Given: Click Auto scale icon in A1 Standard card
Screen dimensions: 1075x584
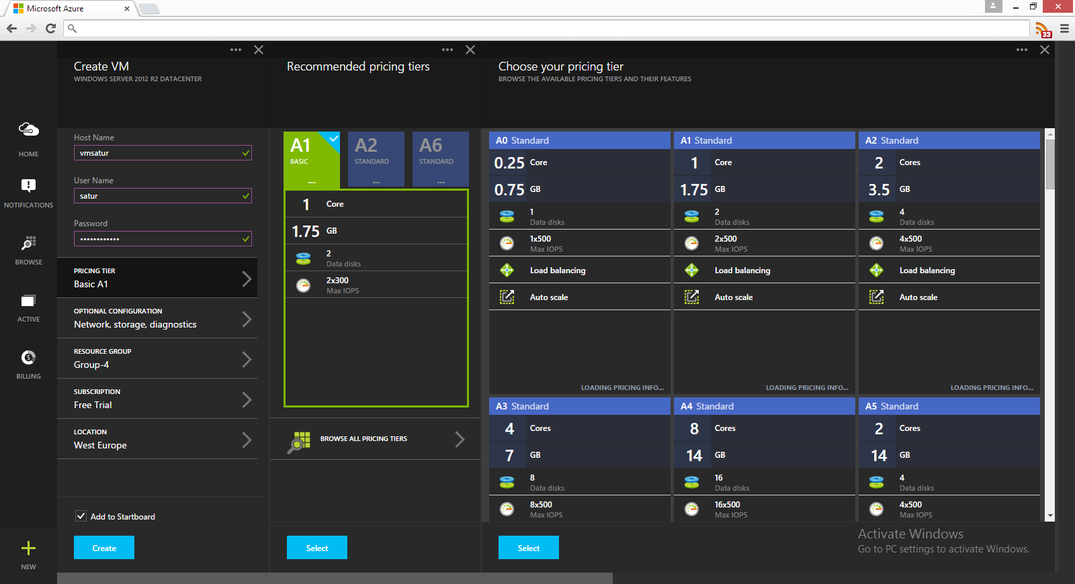Looking at the screenshot, I should coord(691,297).
